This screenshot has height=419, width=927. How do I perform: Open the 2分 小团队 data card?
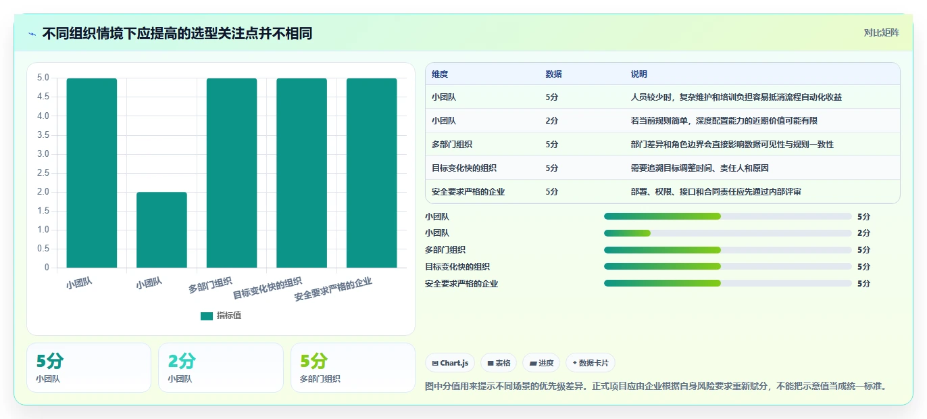coord(221,368)
